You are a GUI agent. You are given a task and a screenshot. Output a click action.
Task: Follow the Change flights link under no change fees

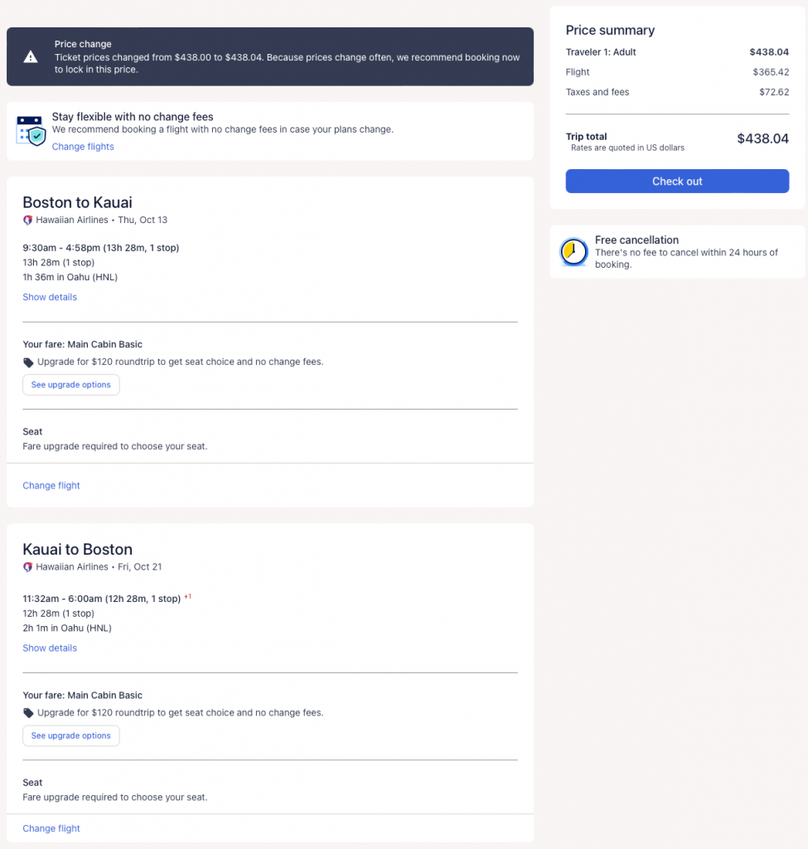[83, 147]
